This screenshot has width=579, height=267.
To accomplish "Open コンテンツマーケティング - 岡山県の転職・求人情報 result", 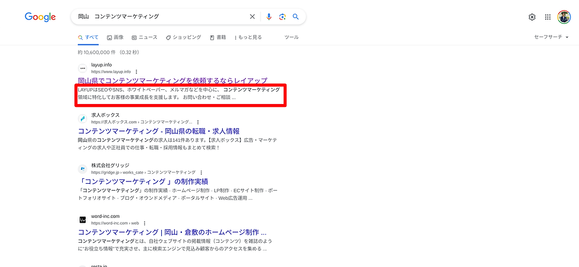I will point(159,131).
